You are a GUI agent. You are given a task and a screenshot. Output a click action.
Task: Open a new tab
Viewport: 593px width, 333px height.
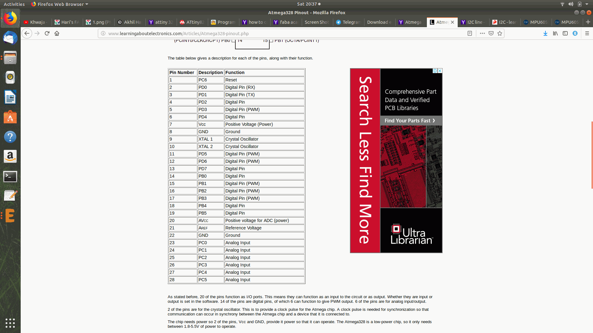click(x=588, y=22)
